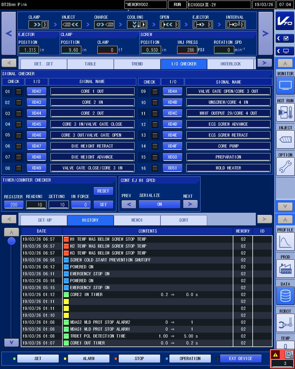Click the history scrollbar round handle

pos(12,241)
